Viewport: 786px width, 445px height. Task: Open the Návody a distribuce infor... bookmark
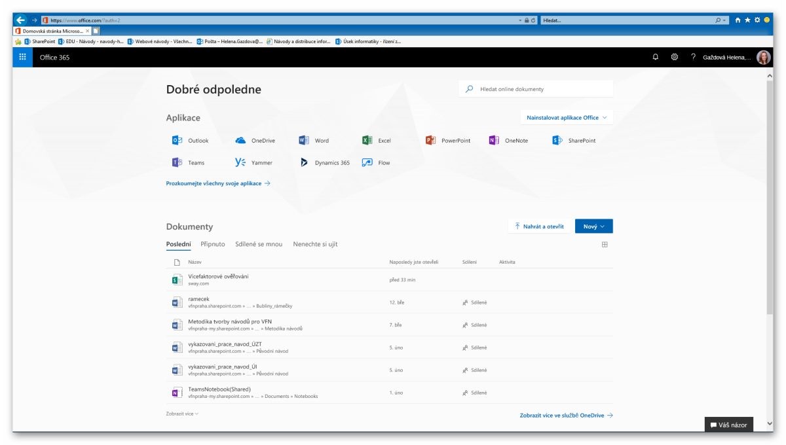coord(299,41)
